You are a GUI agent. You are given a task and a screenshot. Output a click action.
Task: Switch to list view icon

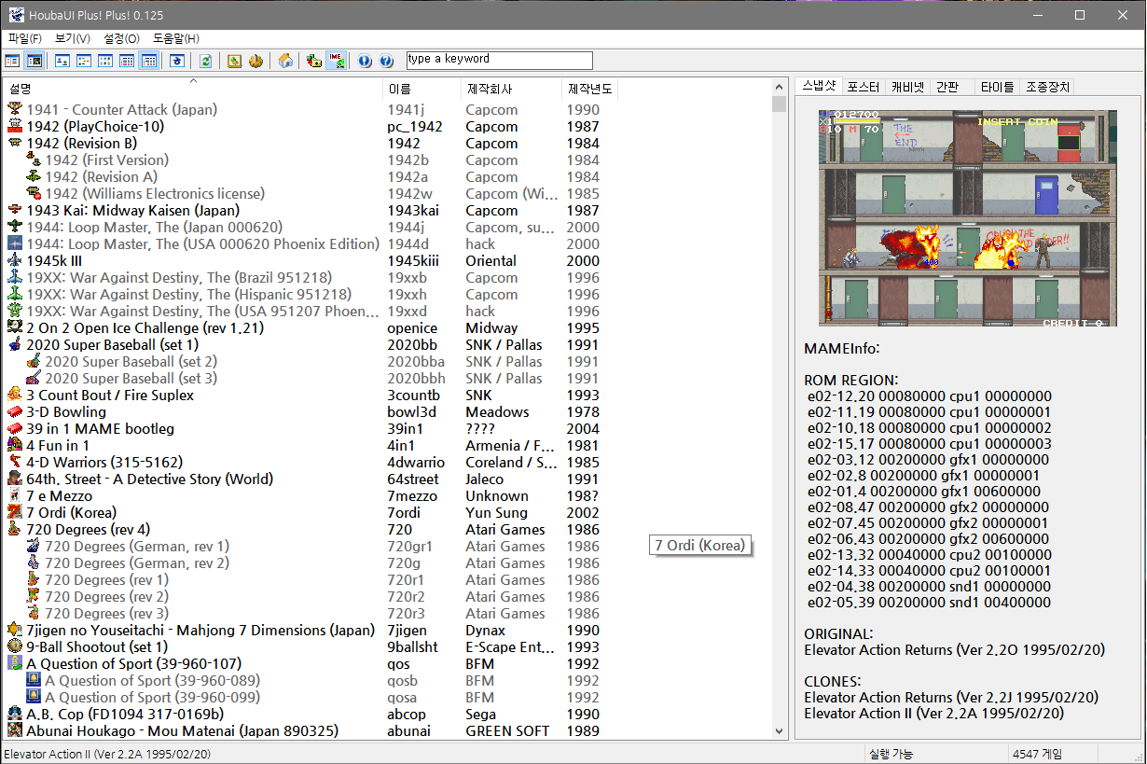(x=105, y=61)
